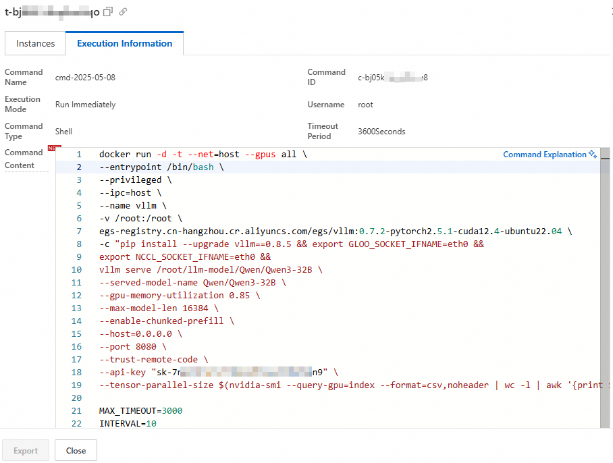
Task: Click '--port 8080' line
Action: click(x=133, y=346)
